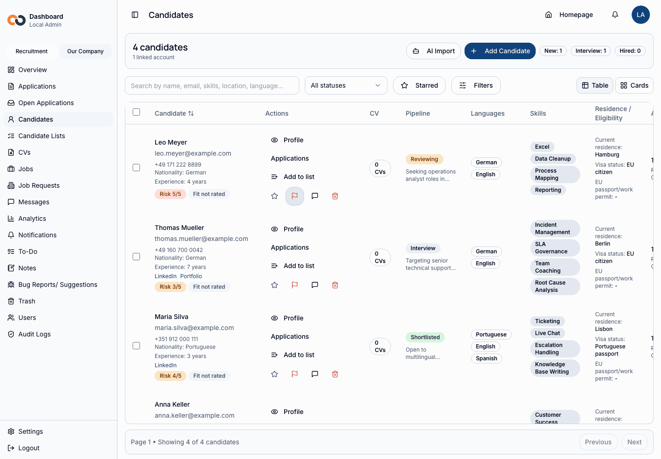Click the Add Candidate button

point(500,51)
